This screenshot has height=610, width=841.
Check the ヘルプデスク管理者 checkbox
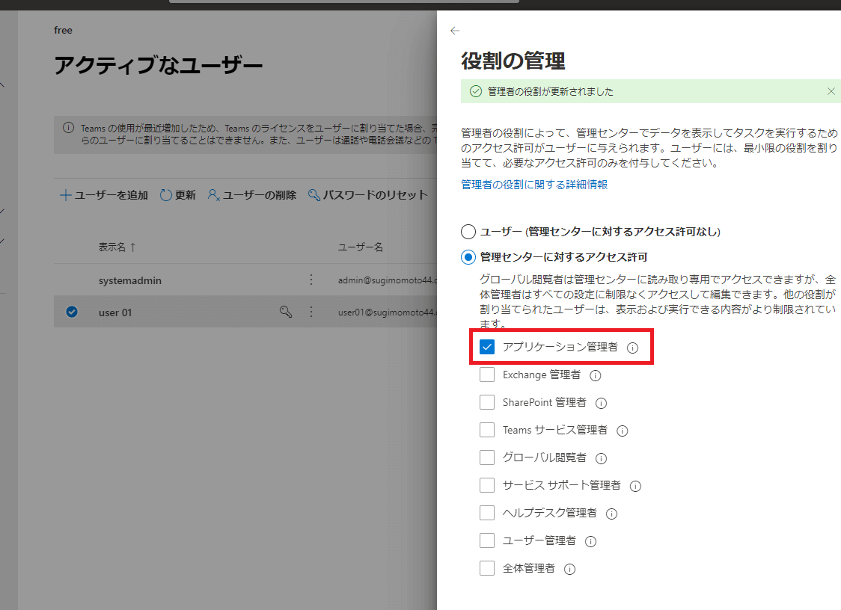(x=487, y=513)
